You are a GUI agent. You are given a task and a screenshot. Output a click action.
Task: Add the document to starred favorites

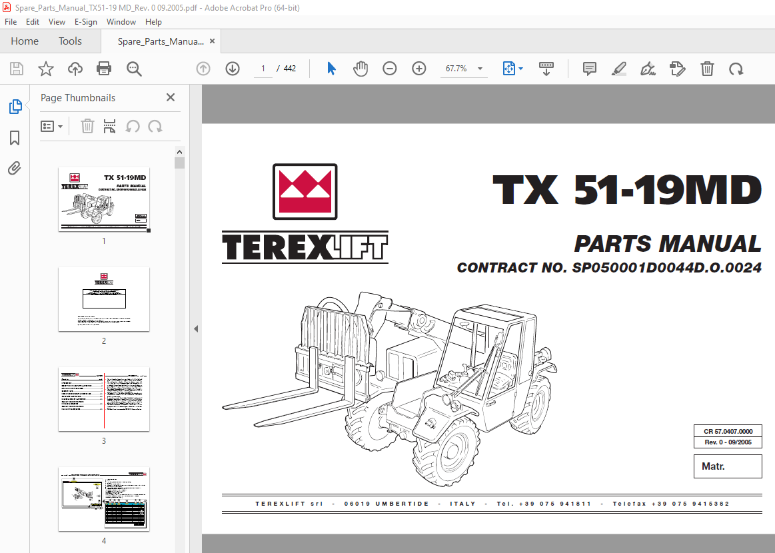coord(46,69)
